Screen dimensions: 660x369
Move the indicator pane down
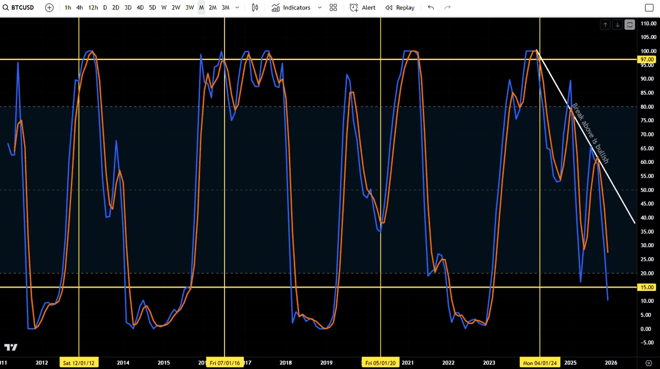[618, 25]
